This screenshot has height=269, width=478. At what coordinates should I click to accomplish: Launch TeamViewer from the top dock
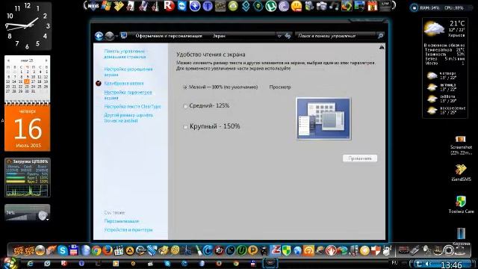(x=182, y=6)
